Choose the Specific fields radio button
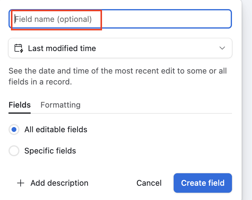The height and width of the screenshot is (200, 252). (x=14, y=151)
